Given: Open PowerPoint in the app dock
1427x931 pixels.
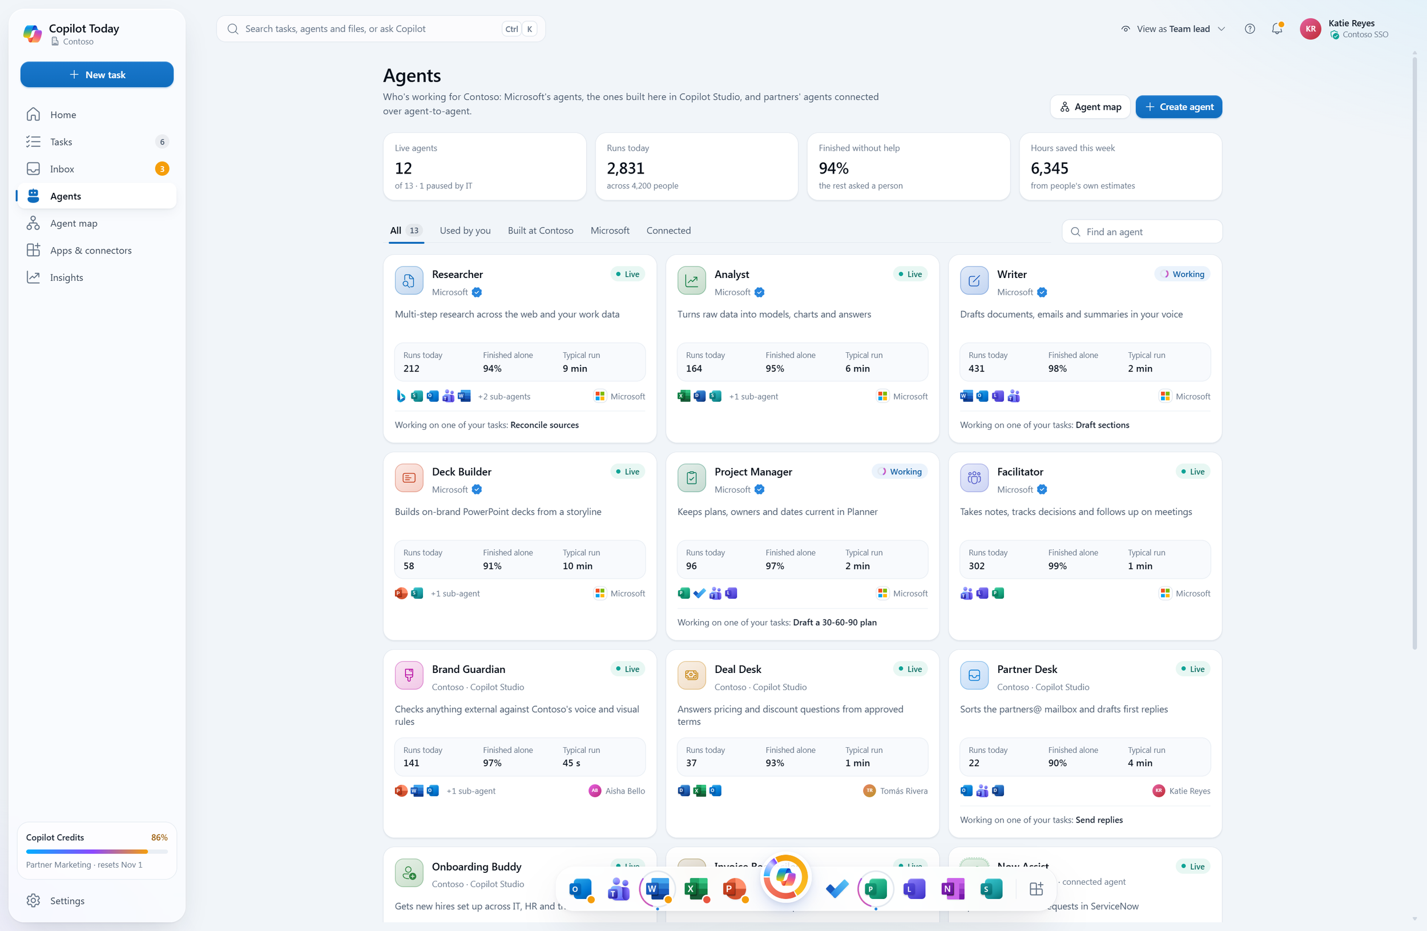Looking at the screenshot, I should coord(735,889).
